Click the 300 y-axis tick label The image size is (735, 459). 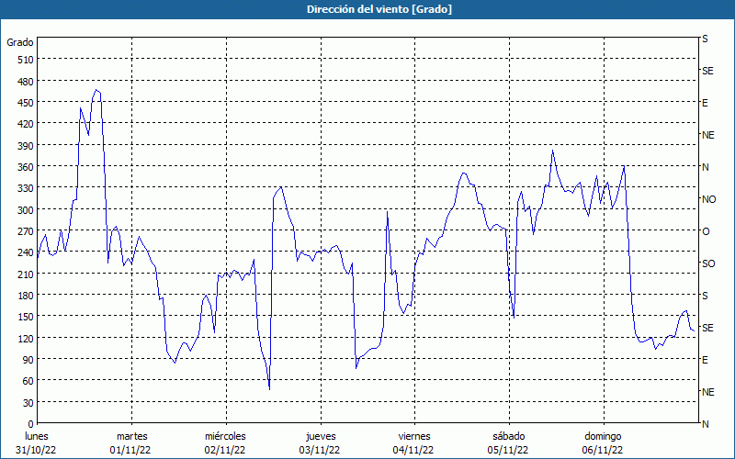click(x=26, y=209)
